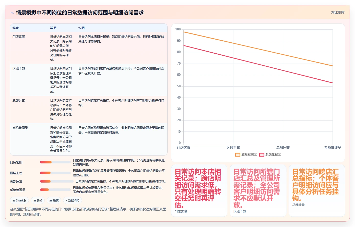Click the 总部运营 x-axis label on chart

coord(283,148)
